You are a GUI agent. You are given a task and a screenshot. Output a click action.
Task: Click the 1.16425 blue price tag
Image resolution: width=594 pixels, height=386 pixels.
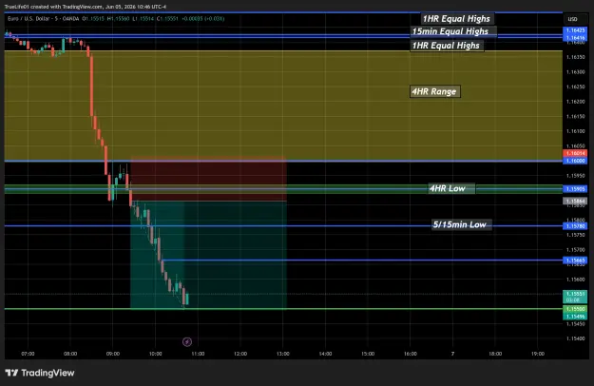[575, 30]
